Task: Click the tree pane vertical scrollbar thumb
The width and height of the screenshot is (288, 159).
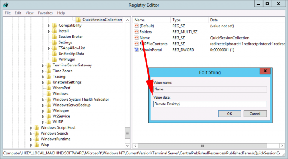Action: [127, 133]
